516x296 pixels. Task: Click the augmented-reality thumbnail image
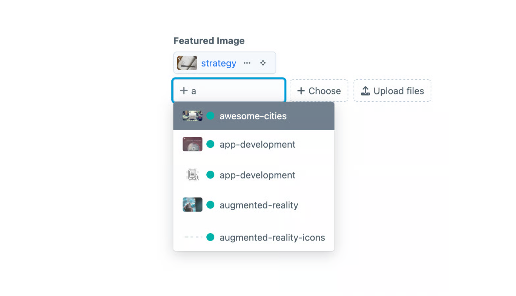point(192,205)
